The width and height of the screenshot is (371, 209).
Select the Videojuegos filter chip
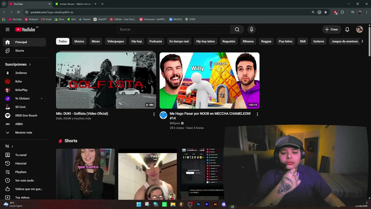click(116, 42)
